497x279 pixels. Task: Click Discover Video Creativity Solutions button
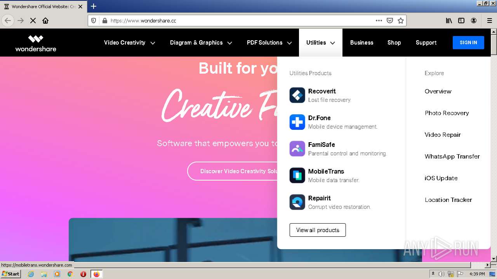[232, 171]
